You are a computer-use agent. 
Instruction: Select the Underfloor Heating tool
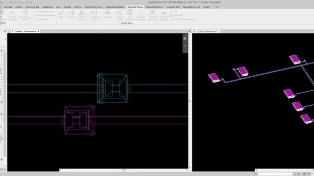tap(164, 15)
